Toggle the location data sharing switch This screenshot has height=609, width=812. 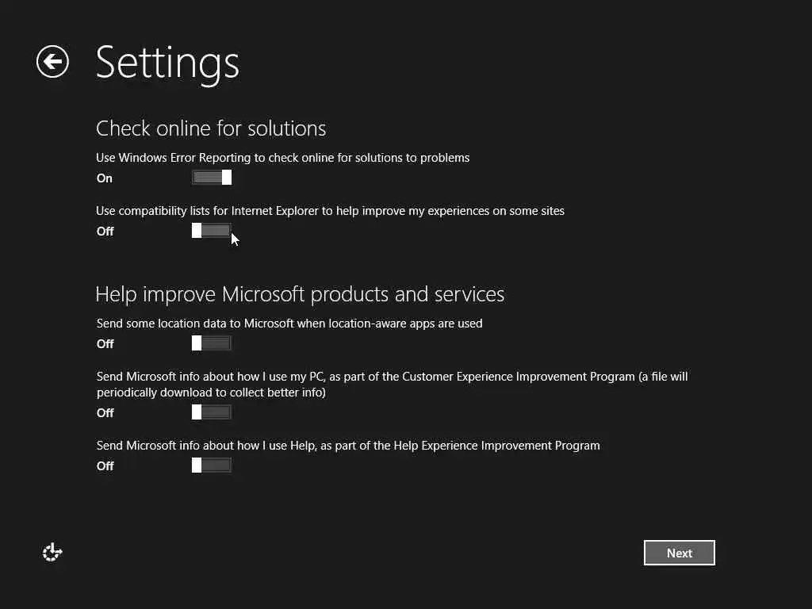point(212,343)
